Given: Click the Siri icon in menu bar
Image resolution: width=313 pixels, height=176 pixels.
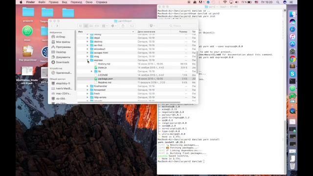Looking at the screenshot, I should [x=285, y=2].
